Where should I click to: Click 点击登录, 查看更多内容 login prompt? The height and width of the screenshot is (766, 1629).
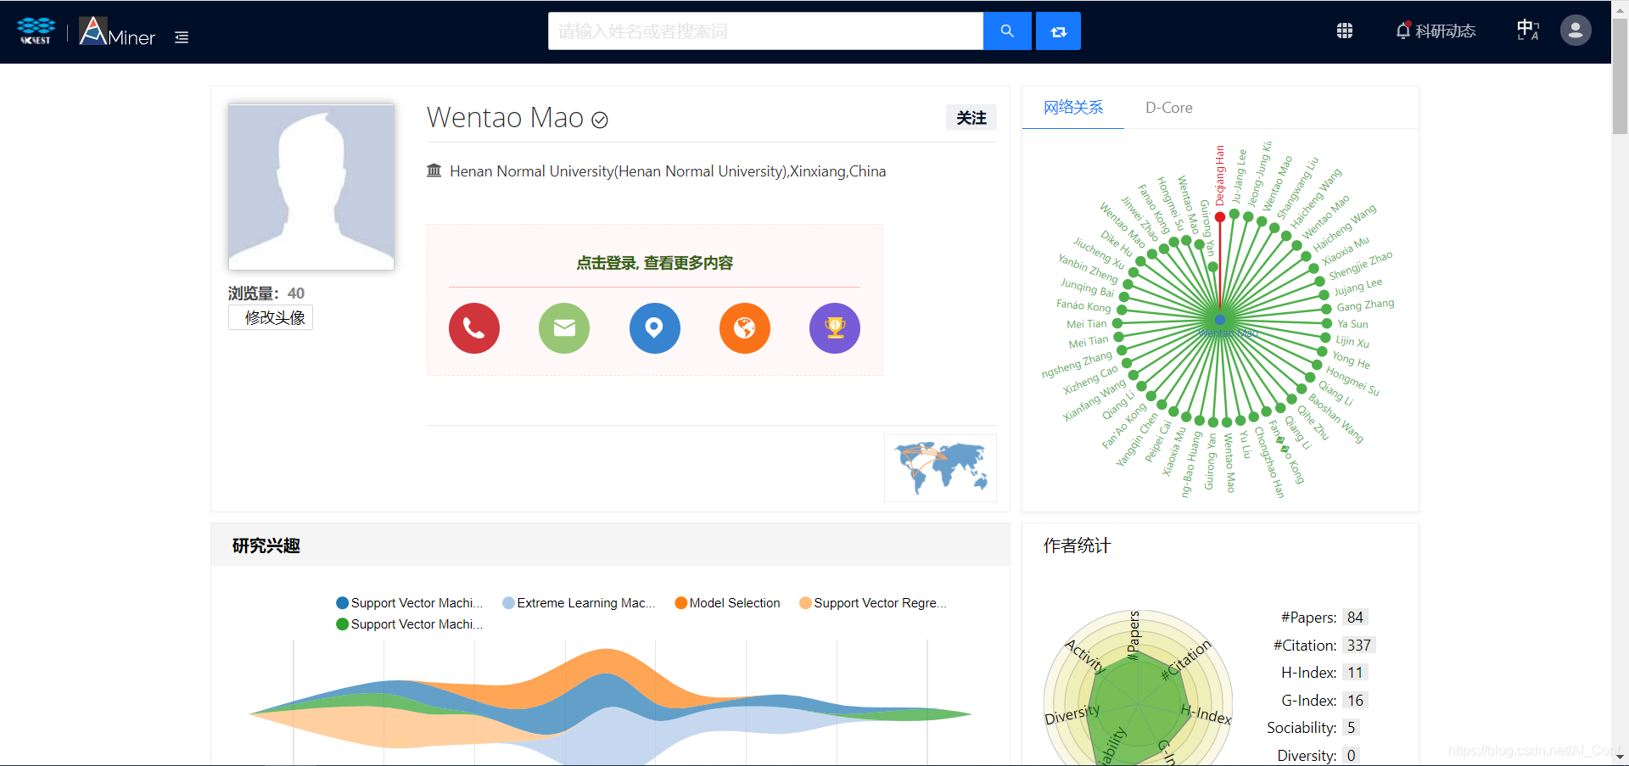pos(654,263)
